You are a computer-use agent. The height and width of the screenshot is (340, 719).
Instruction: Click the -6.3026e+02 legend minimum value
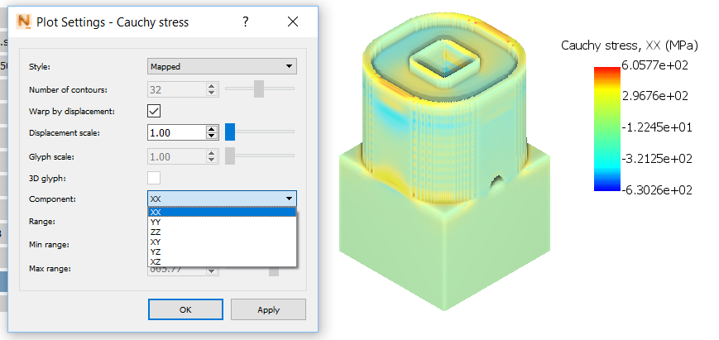pyautogui.click(x=657, y=189)
